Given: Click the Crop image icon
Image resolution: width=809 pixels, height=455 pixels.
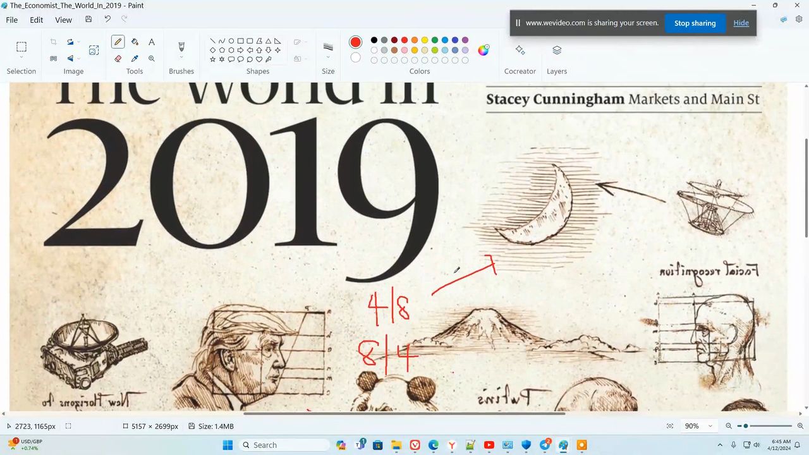Looking at the screenshot, I should coord(53,42).
